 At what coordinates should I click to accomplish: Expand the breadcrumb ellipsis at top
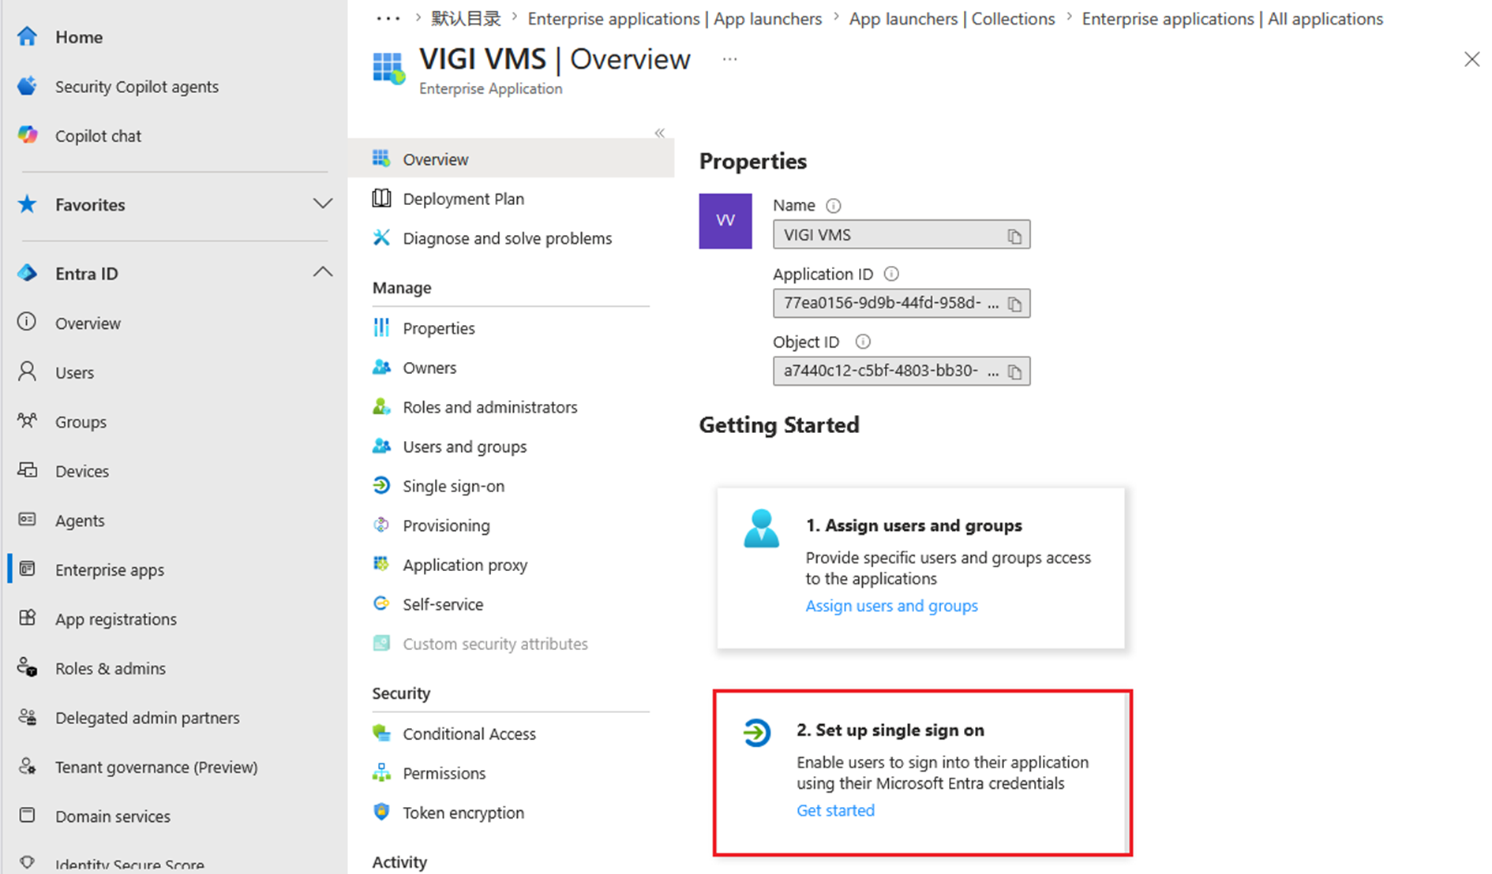click(x=388, y=19)
